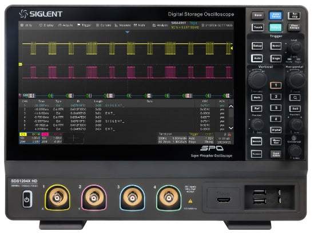Click the Save button on the front panel
Image resolution: width=314 pixels, height=236 pixels.
point(258,15)
